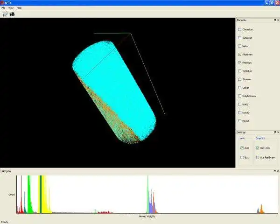Viewport: 280px width, 224px height.
Task: Turn off the Use LODs option
Action: [258, 148]
